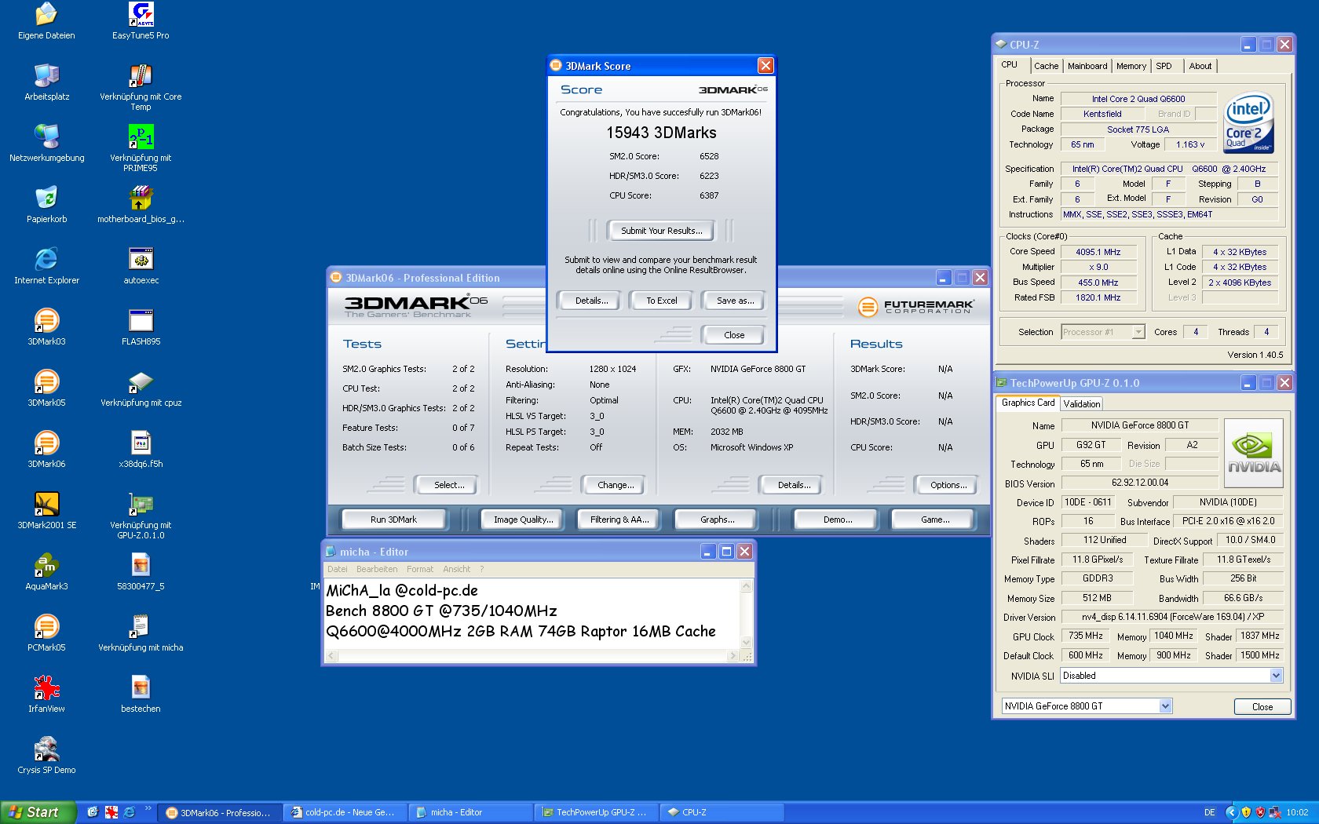This screenshot has width=1319, height=824.
Task: Click Submit Your Results button
Action: pyautogui.click(x=662, y=231)
